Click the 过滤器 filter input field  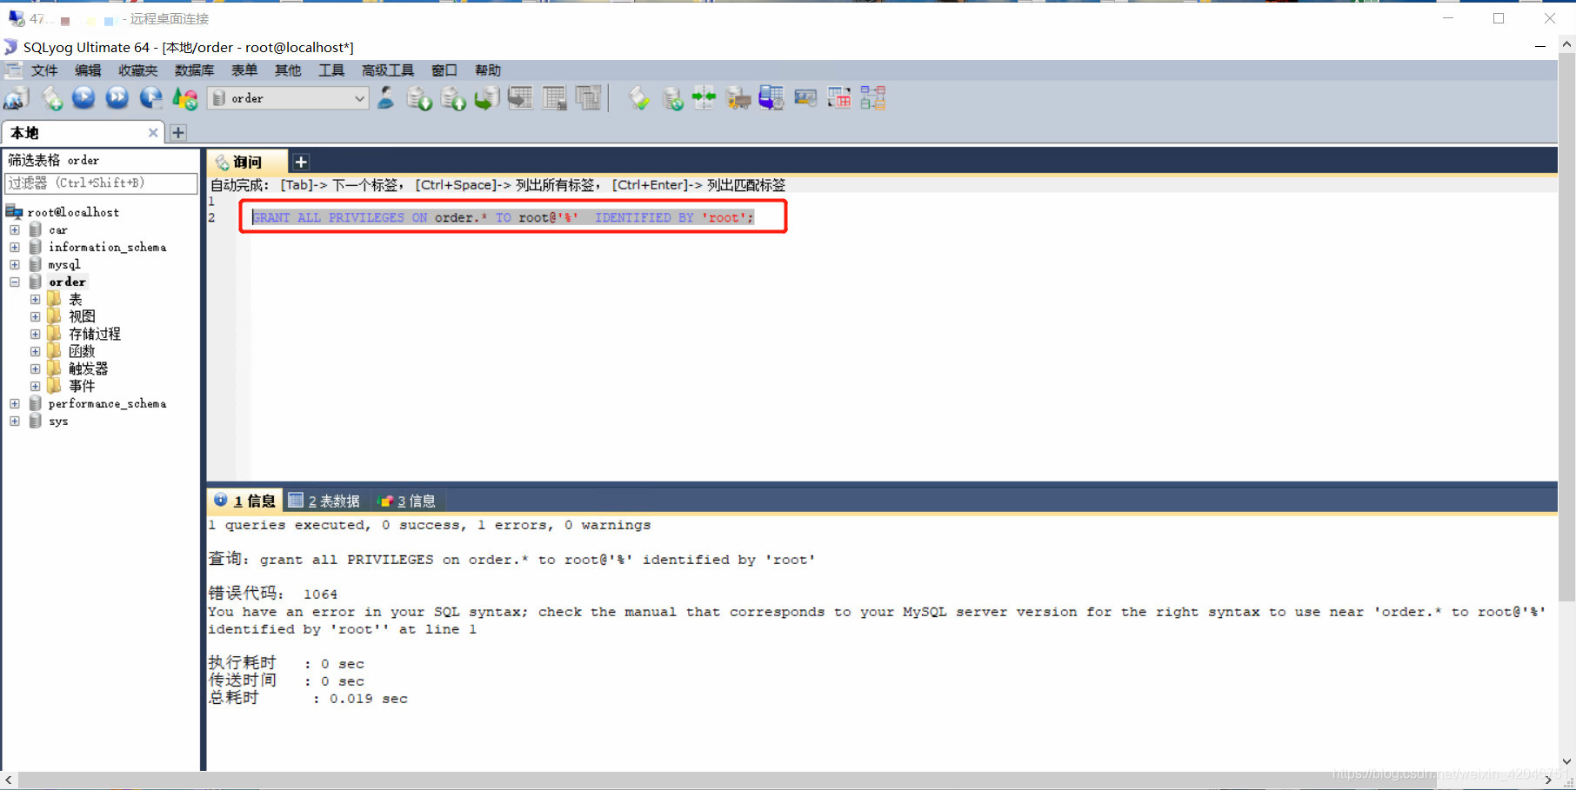(x=101, y=183)
